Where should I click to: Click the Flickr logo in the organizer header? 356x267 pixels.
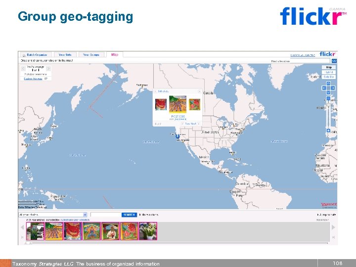[x=327, y=54]
